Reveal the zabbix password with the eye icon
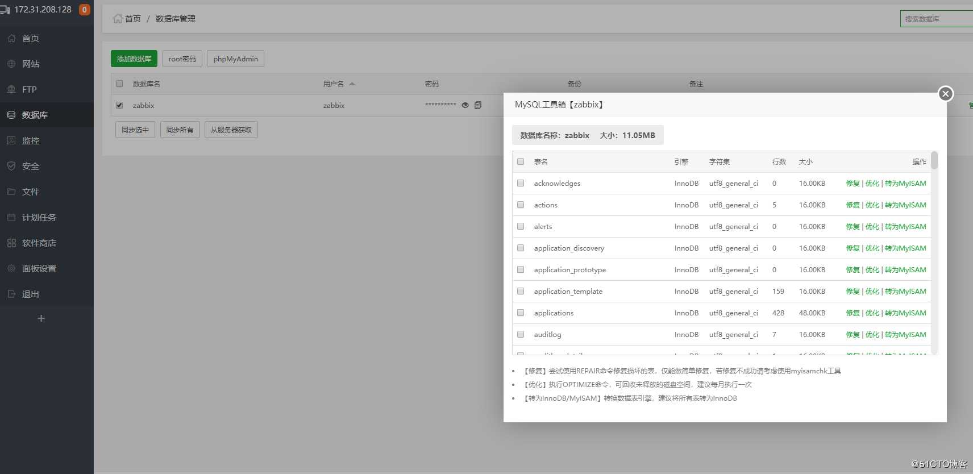The image size is (973, 474). pos(465,105)
